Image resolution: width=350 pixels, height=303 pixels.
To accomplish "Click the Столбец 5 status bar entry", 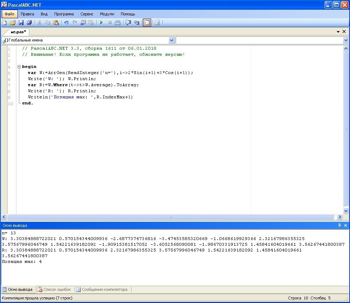I will pos(321,298).
